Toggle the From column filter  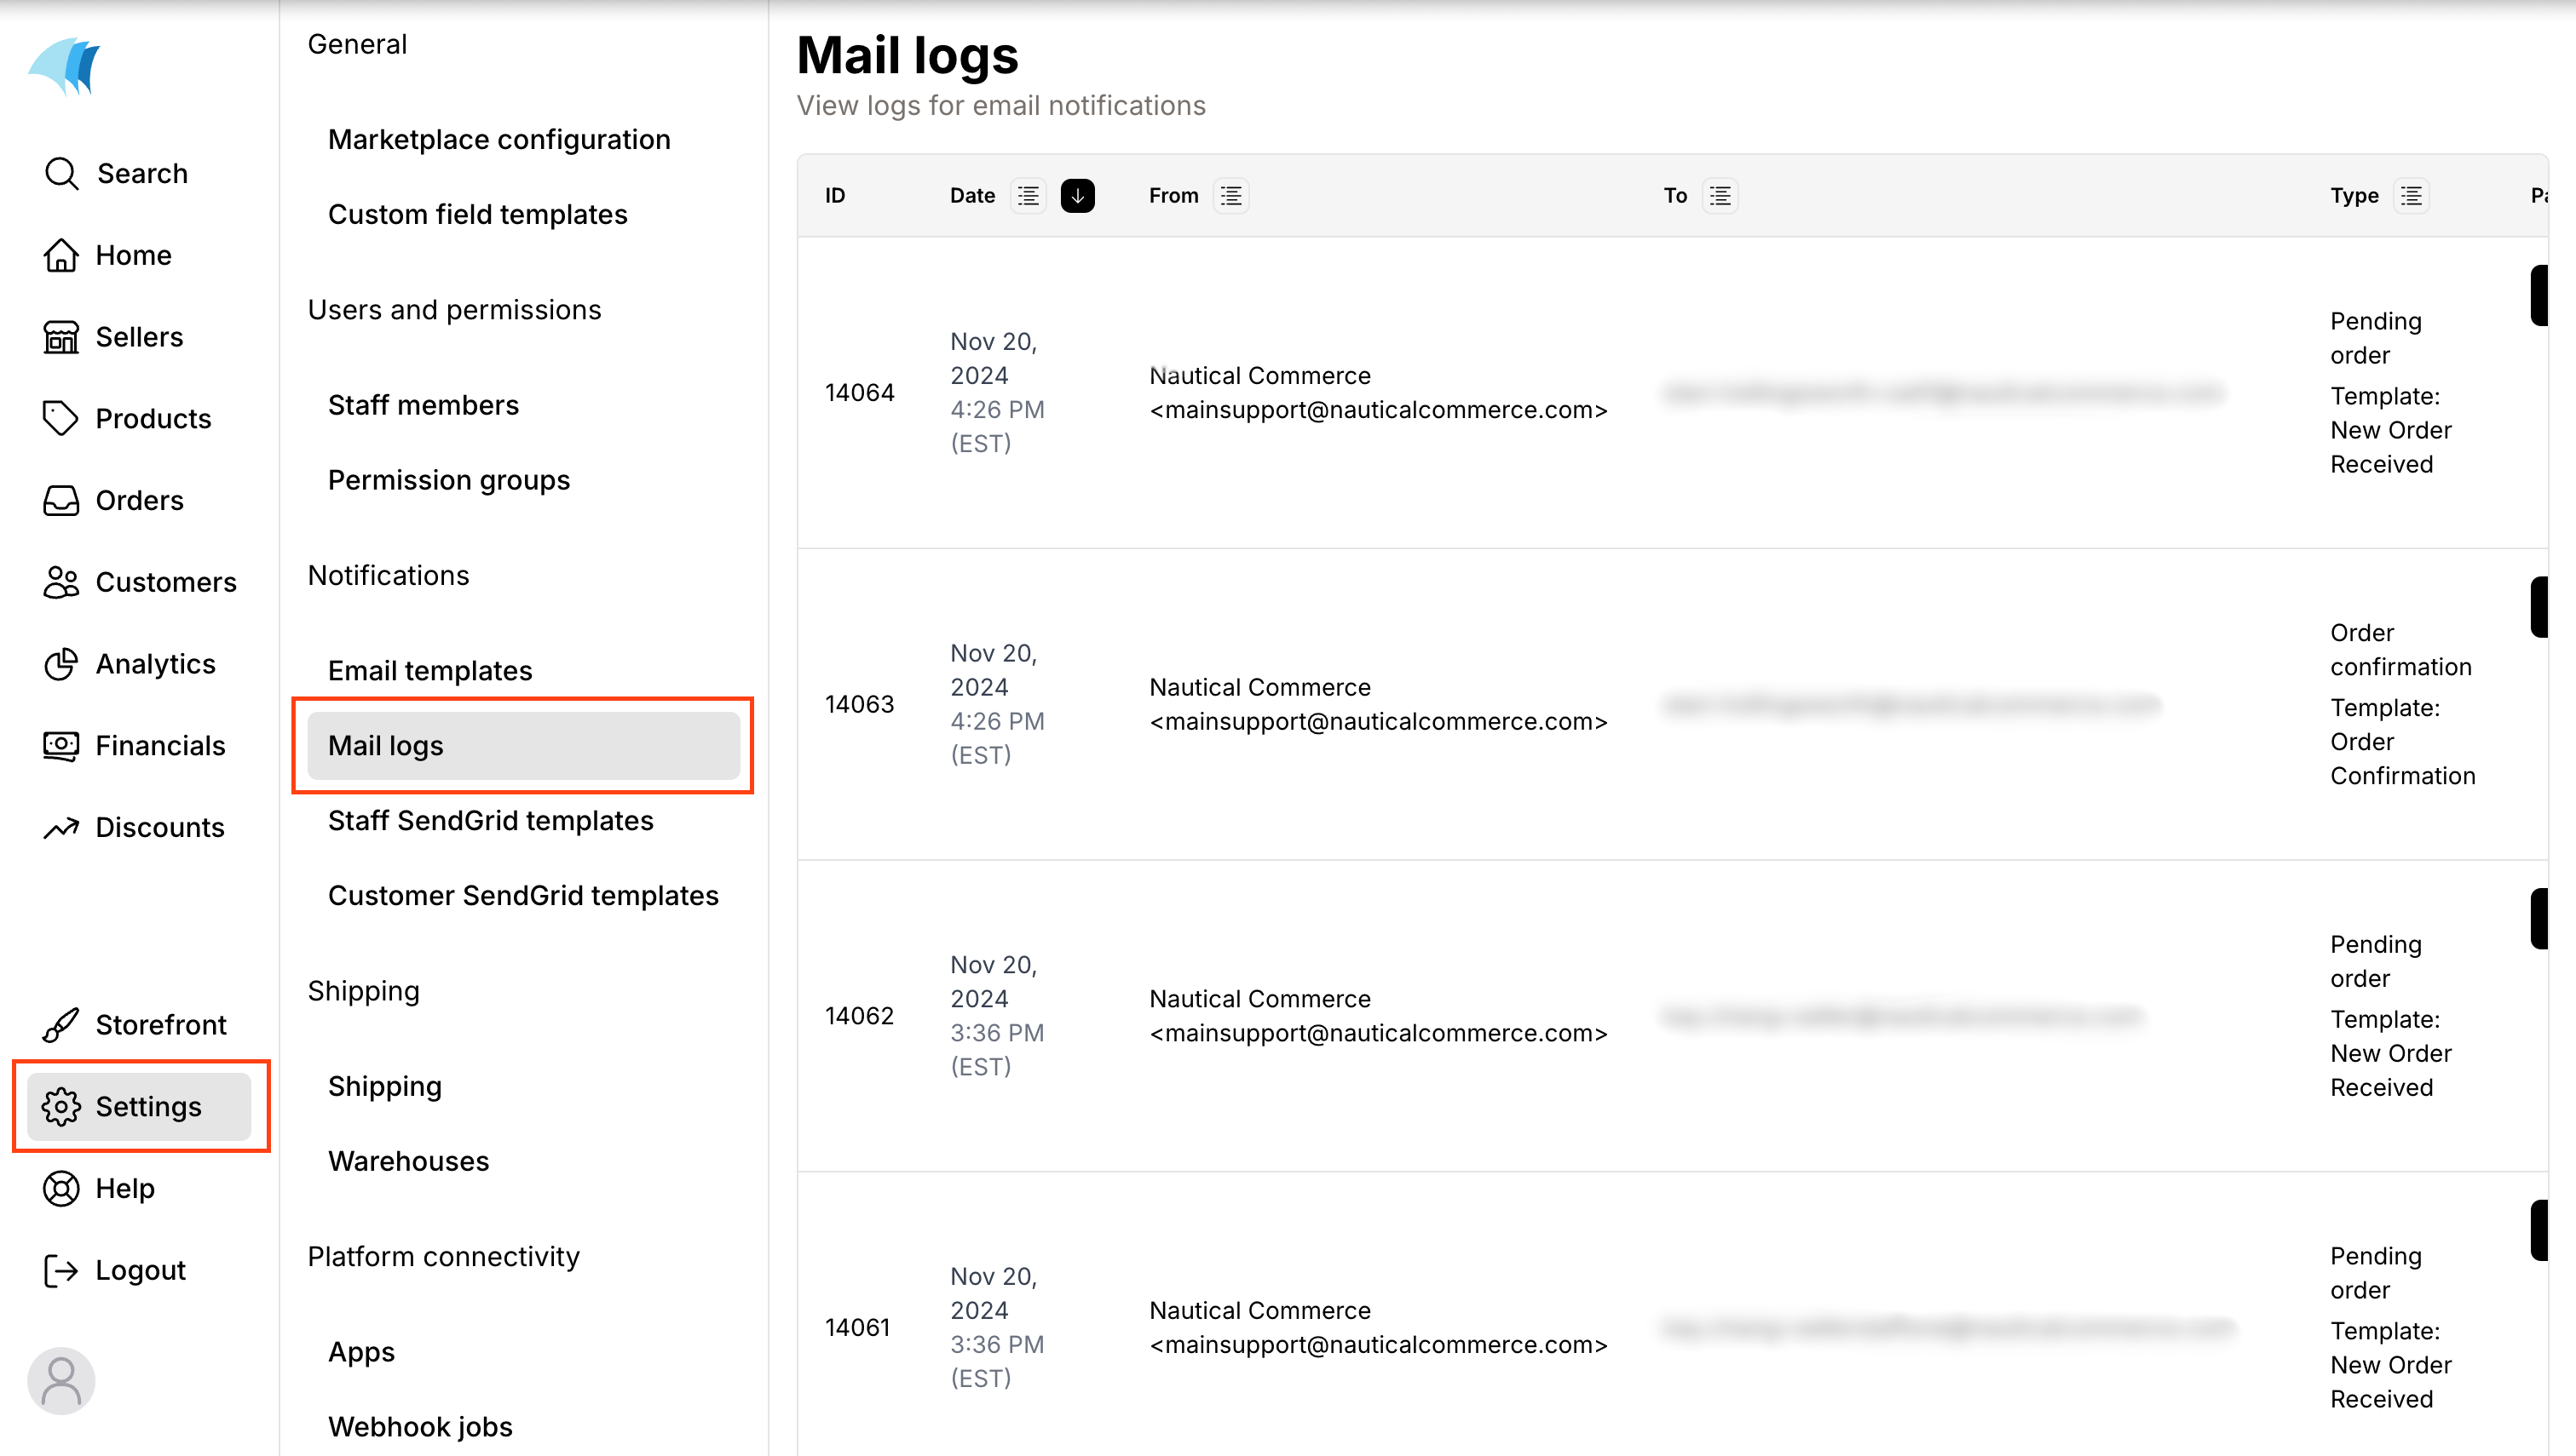point(1233,194)
